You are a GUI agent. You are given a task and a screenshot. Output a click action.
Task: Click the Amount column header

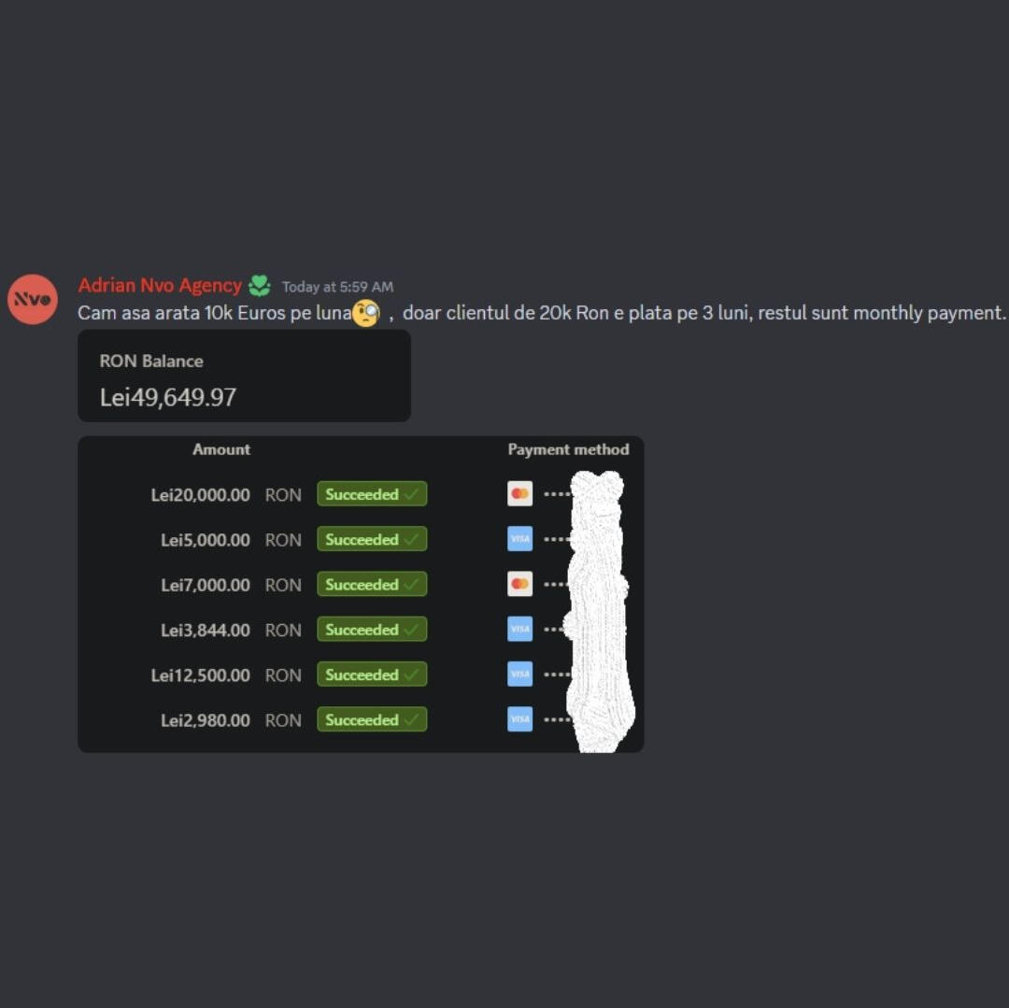point(221,449)
